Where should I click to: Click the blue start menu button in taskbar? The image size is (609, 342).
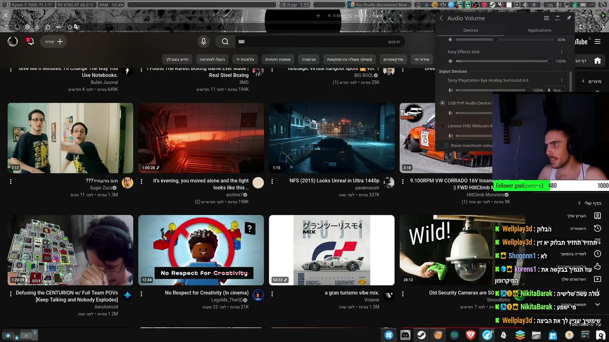coord(389,335)
